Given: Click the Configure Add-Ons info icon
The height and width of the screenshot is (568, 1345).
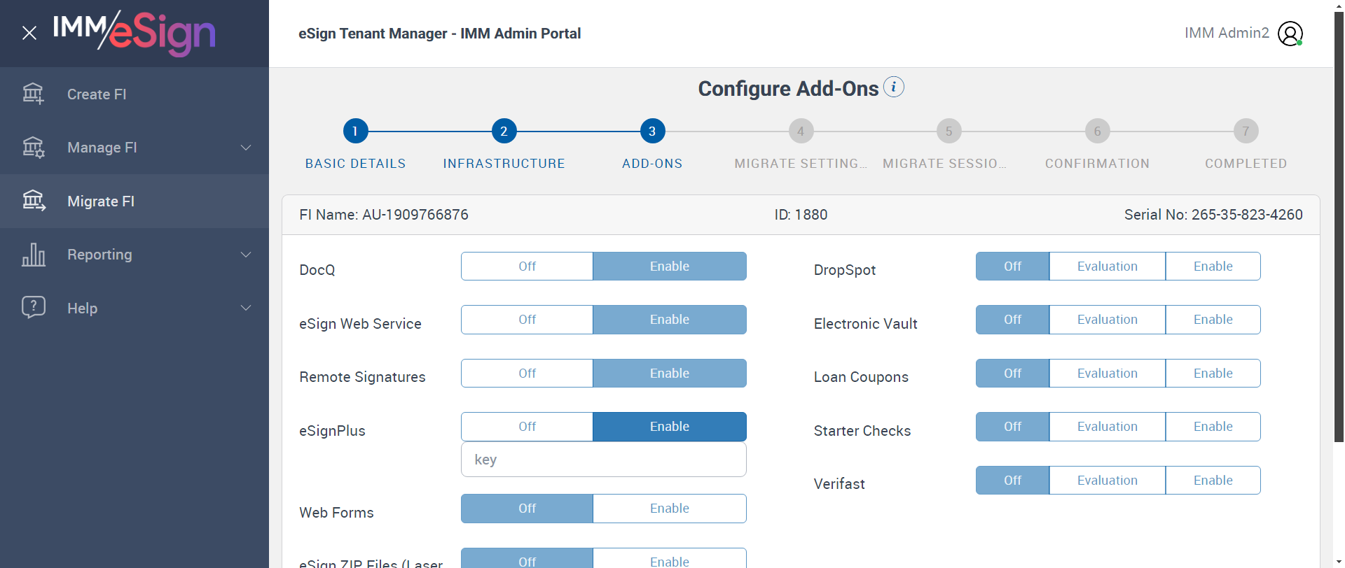Looking at the screenshot, I should tap(893, 87).
